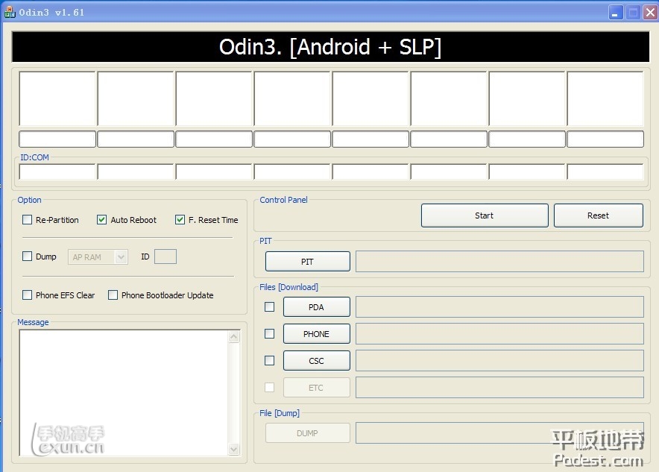Toggle F. Reset Time checkbox

click(x=180, y=220)
